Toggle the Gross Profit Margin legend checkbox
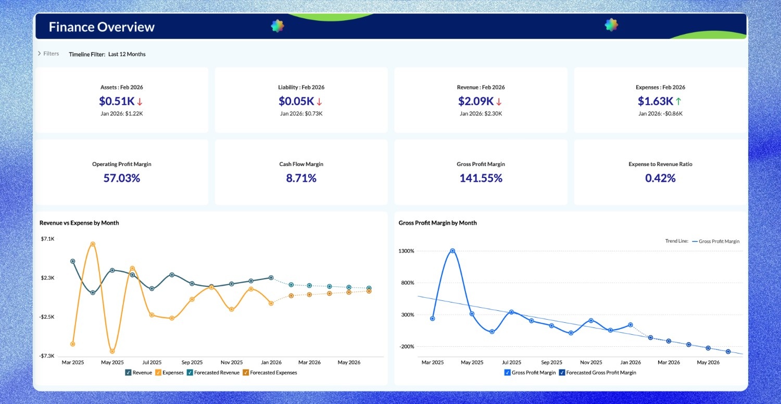 tap(507, 372)
